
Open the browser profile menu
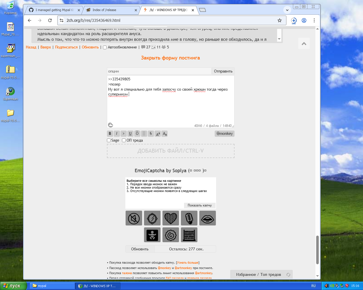(x=304, y=20)
